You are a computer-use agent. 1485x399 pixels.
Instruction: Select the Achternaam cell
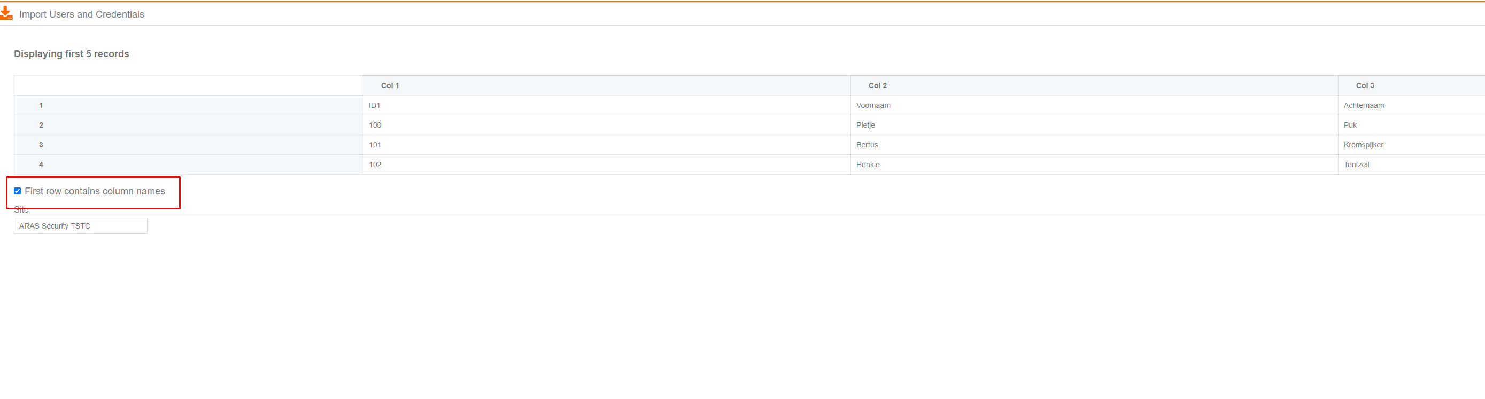pyautogui.click(x=1411, y=105)
